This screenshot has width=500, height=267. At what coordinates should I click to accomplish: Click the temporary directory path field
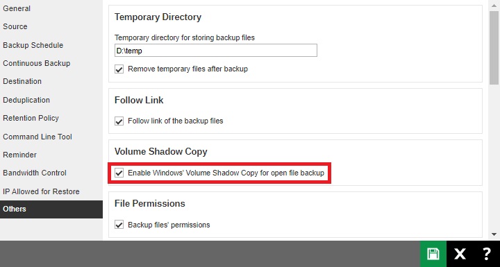pos(216,51)
